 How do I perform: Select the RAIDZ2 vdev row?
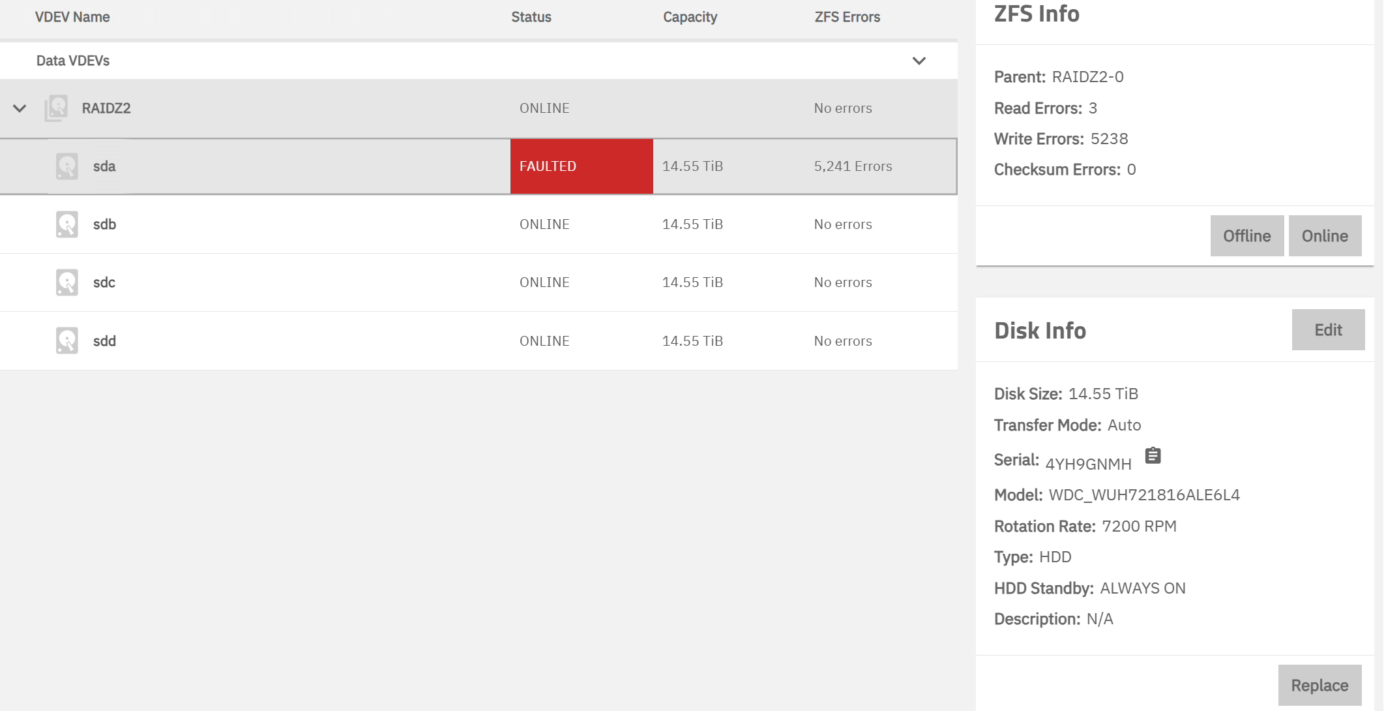click(479, 108)
